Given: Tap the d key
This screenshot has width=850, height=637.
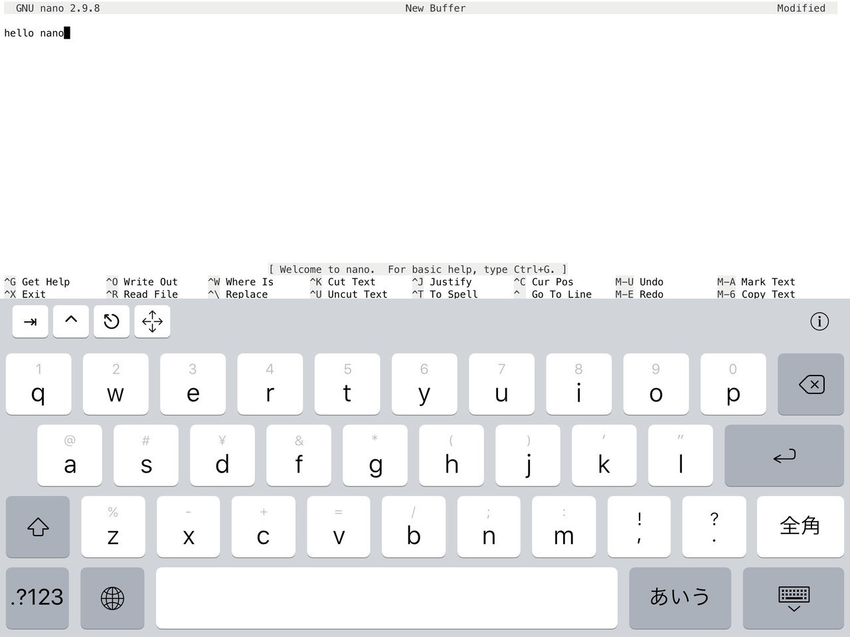Looking at the screenshot, I should [x=222, y=456].
